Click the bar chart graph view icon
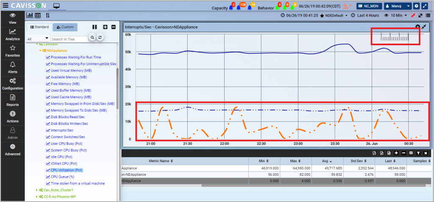Screen dimensions: 434x202 pyautogui.click(x=29, y=16)
